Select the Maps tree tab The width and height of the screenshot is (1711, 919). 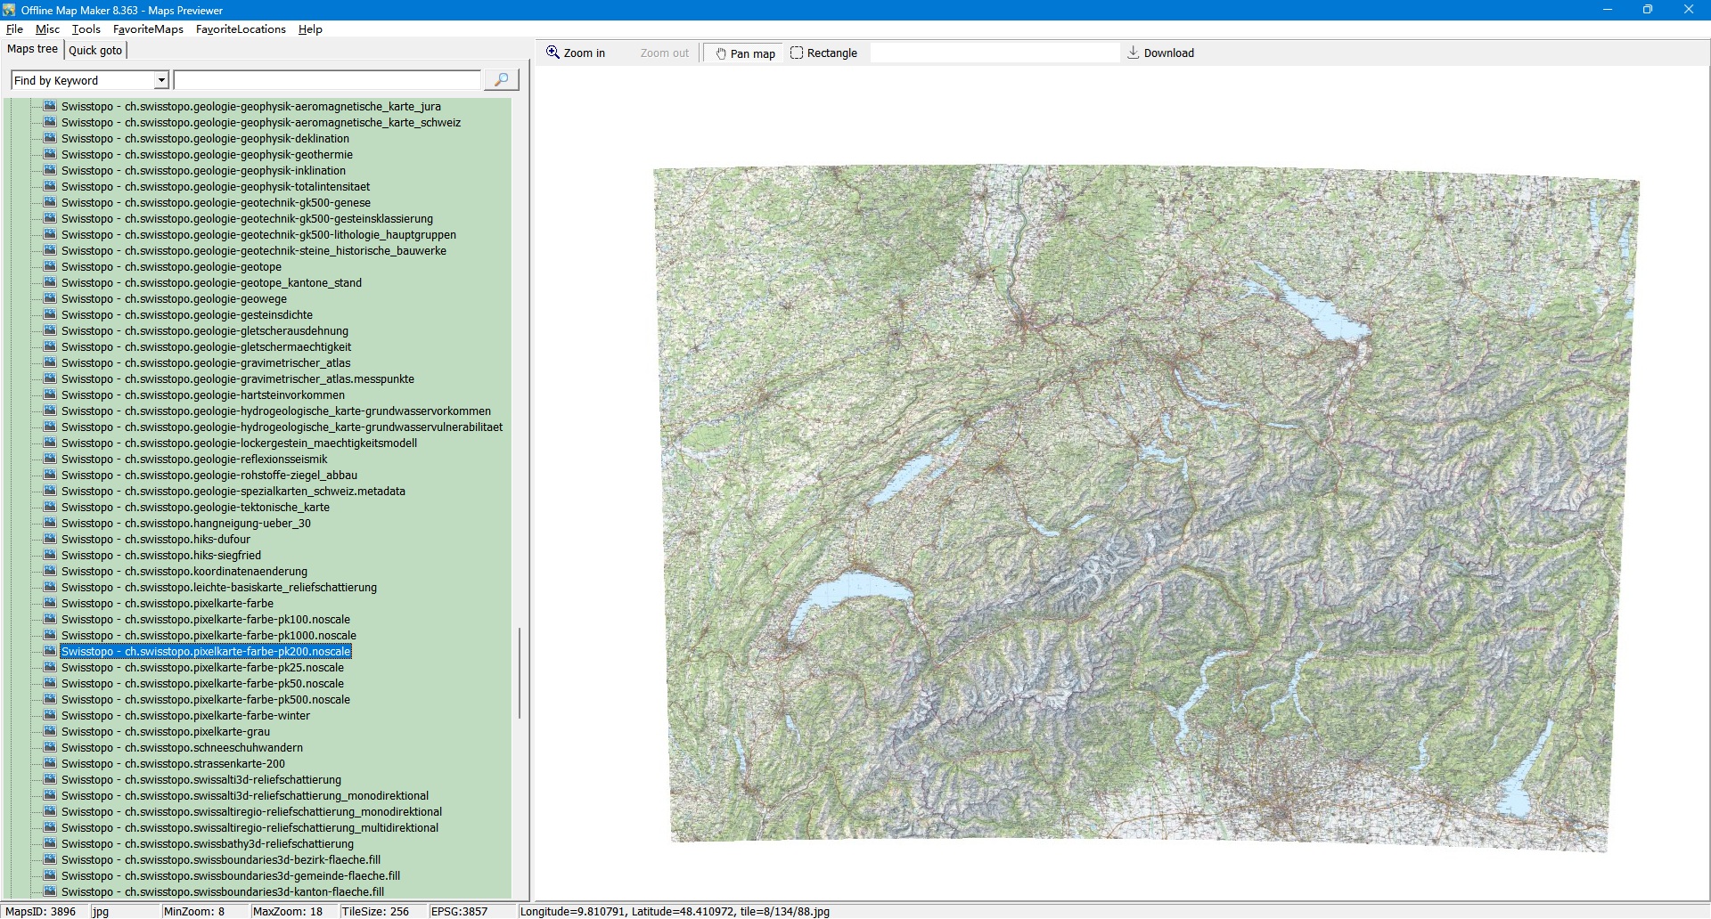(x=32, y=50)
